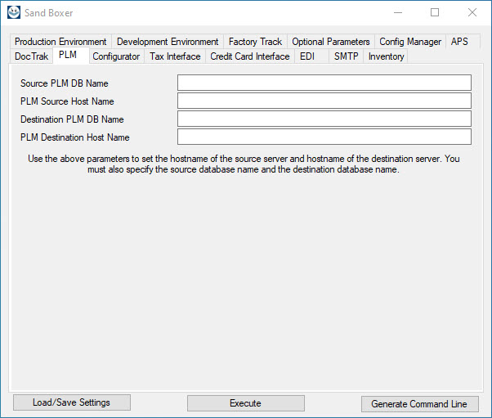Focus the PLM Source Host Name field
This screenshot has width=492, height=418.
click(x=324, y=101)
